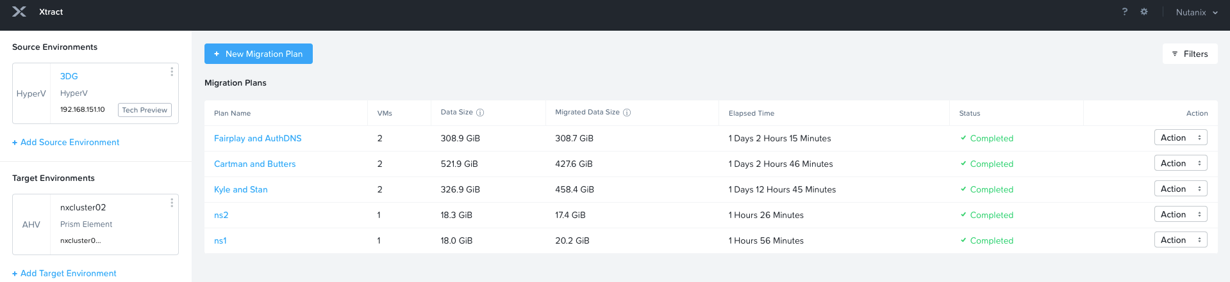Image resolution: width=1230 pixels, height=282 pixels.
Task: Open Action dropdown for Cartman and Butters
Action: pos(1181,163)
